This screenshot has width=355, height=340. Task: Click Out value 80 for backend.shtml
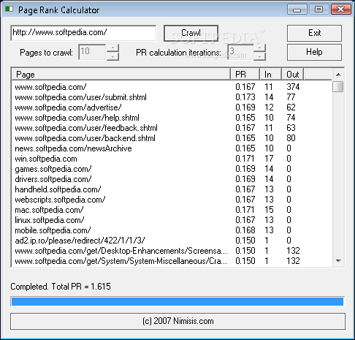click(x=291, y=138)
